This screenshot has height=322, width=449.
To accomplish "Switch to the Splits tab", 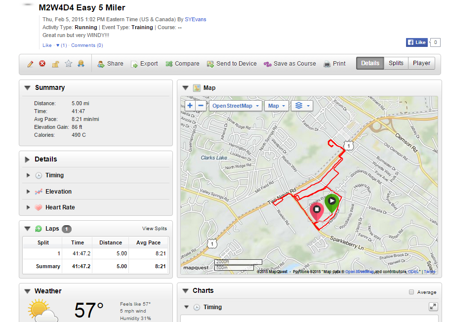I will point(396,63).
